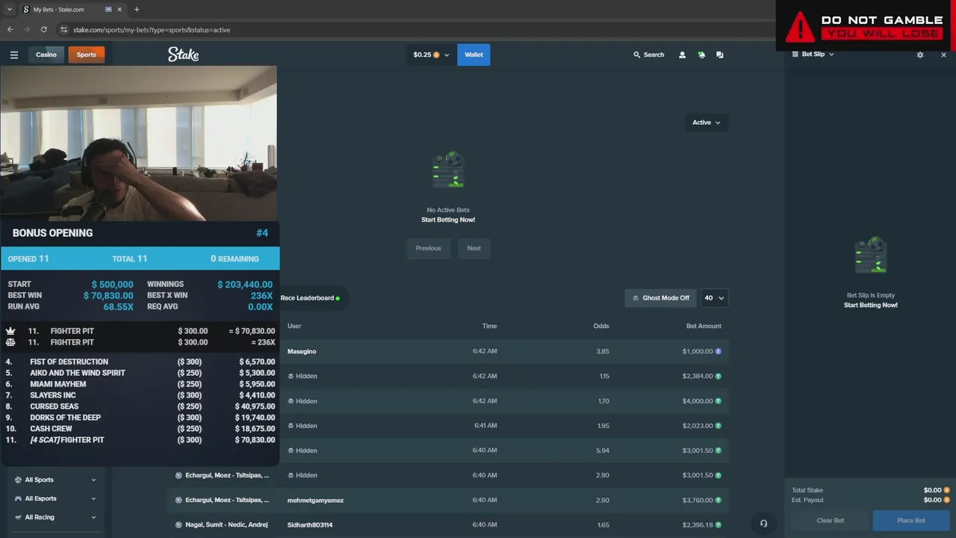
Task: Click the Odds column header
Action: (x=601, y=326)
